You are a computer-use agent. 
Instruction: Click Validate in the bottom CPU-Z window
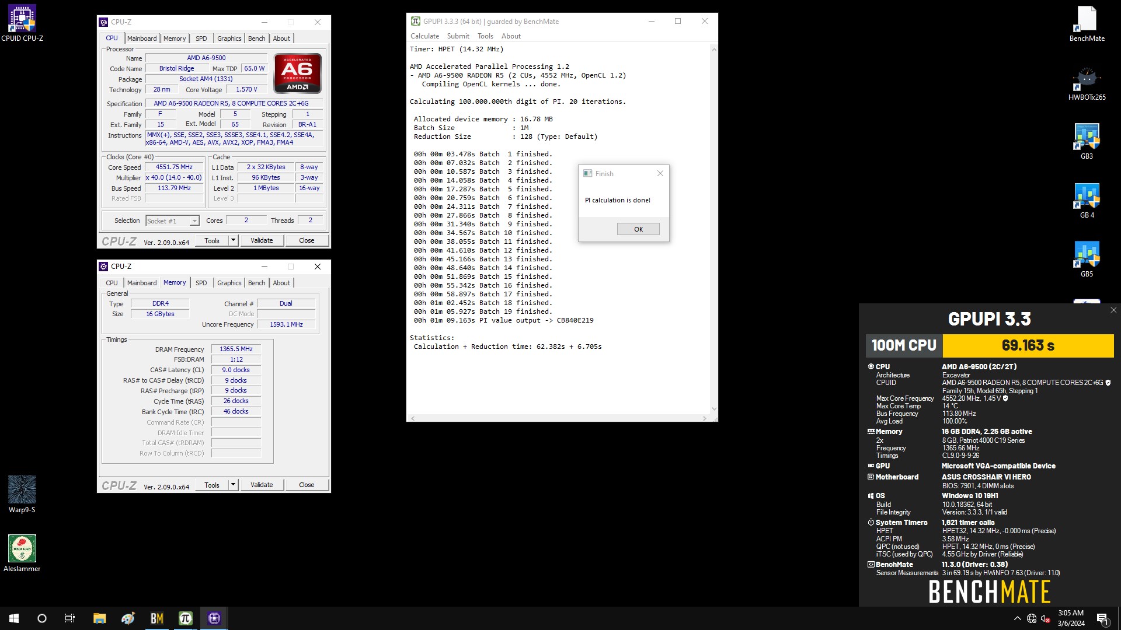(x=262, y=485)
